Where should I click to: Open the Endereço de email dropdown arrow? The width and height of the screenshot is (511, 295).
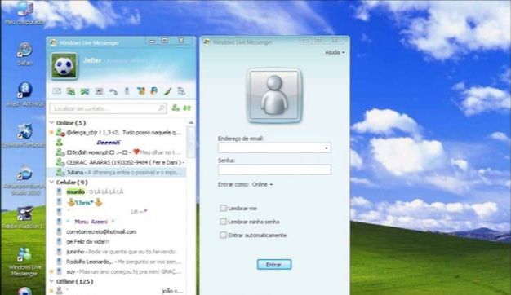coord(327,148)
